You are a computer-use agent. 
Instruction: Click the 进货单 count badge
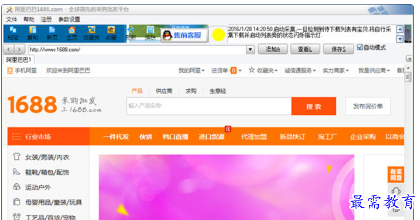click(234, 70)
